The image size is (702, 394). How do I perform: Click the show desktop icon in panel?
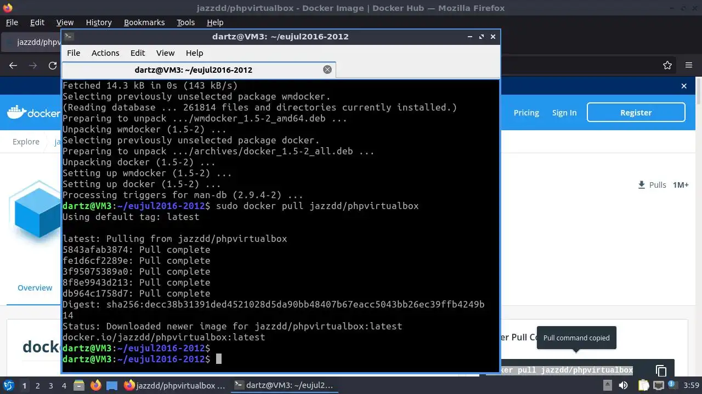point(112,386)
